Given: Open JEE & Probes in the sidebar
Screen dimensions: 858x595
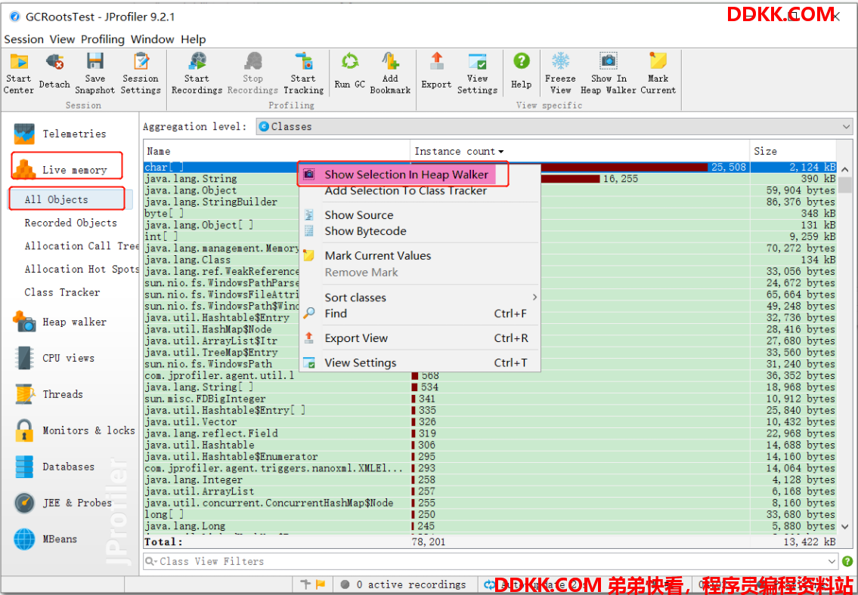Looking at the screenshot, I should click(63, 503).
